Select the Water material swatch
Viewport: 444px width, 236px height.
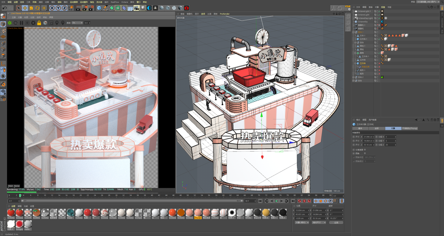(70, 213)
